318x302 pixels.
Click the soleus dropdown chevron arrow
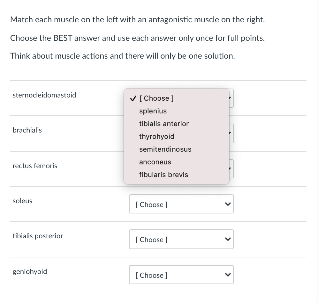228,204
